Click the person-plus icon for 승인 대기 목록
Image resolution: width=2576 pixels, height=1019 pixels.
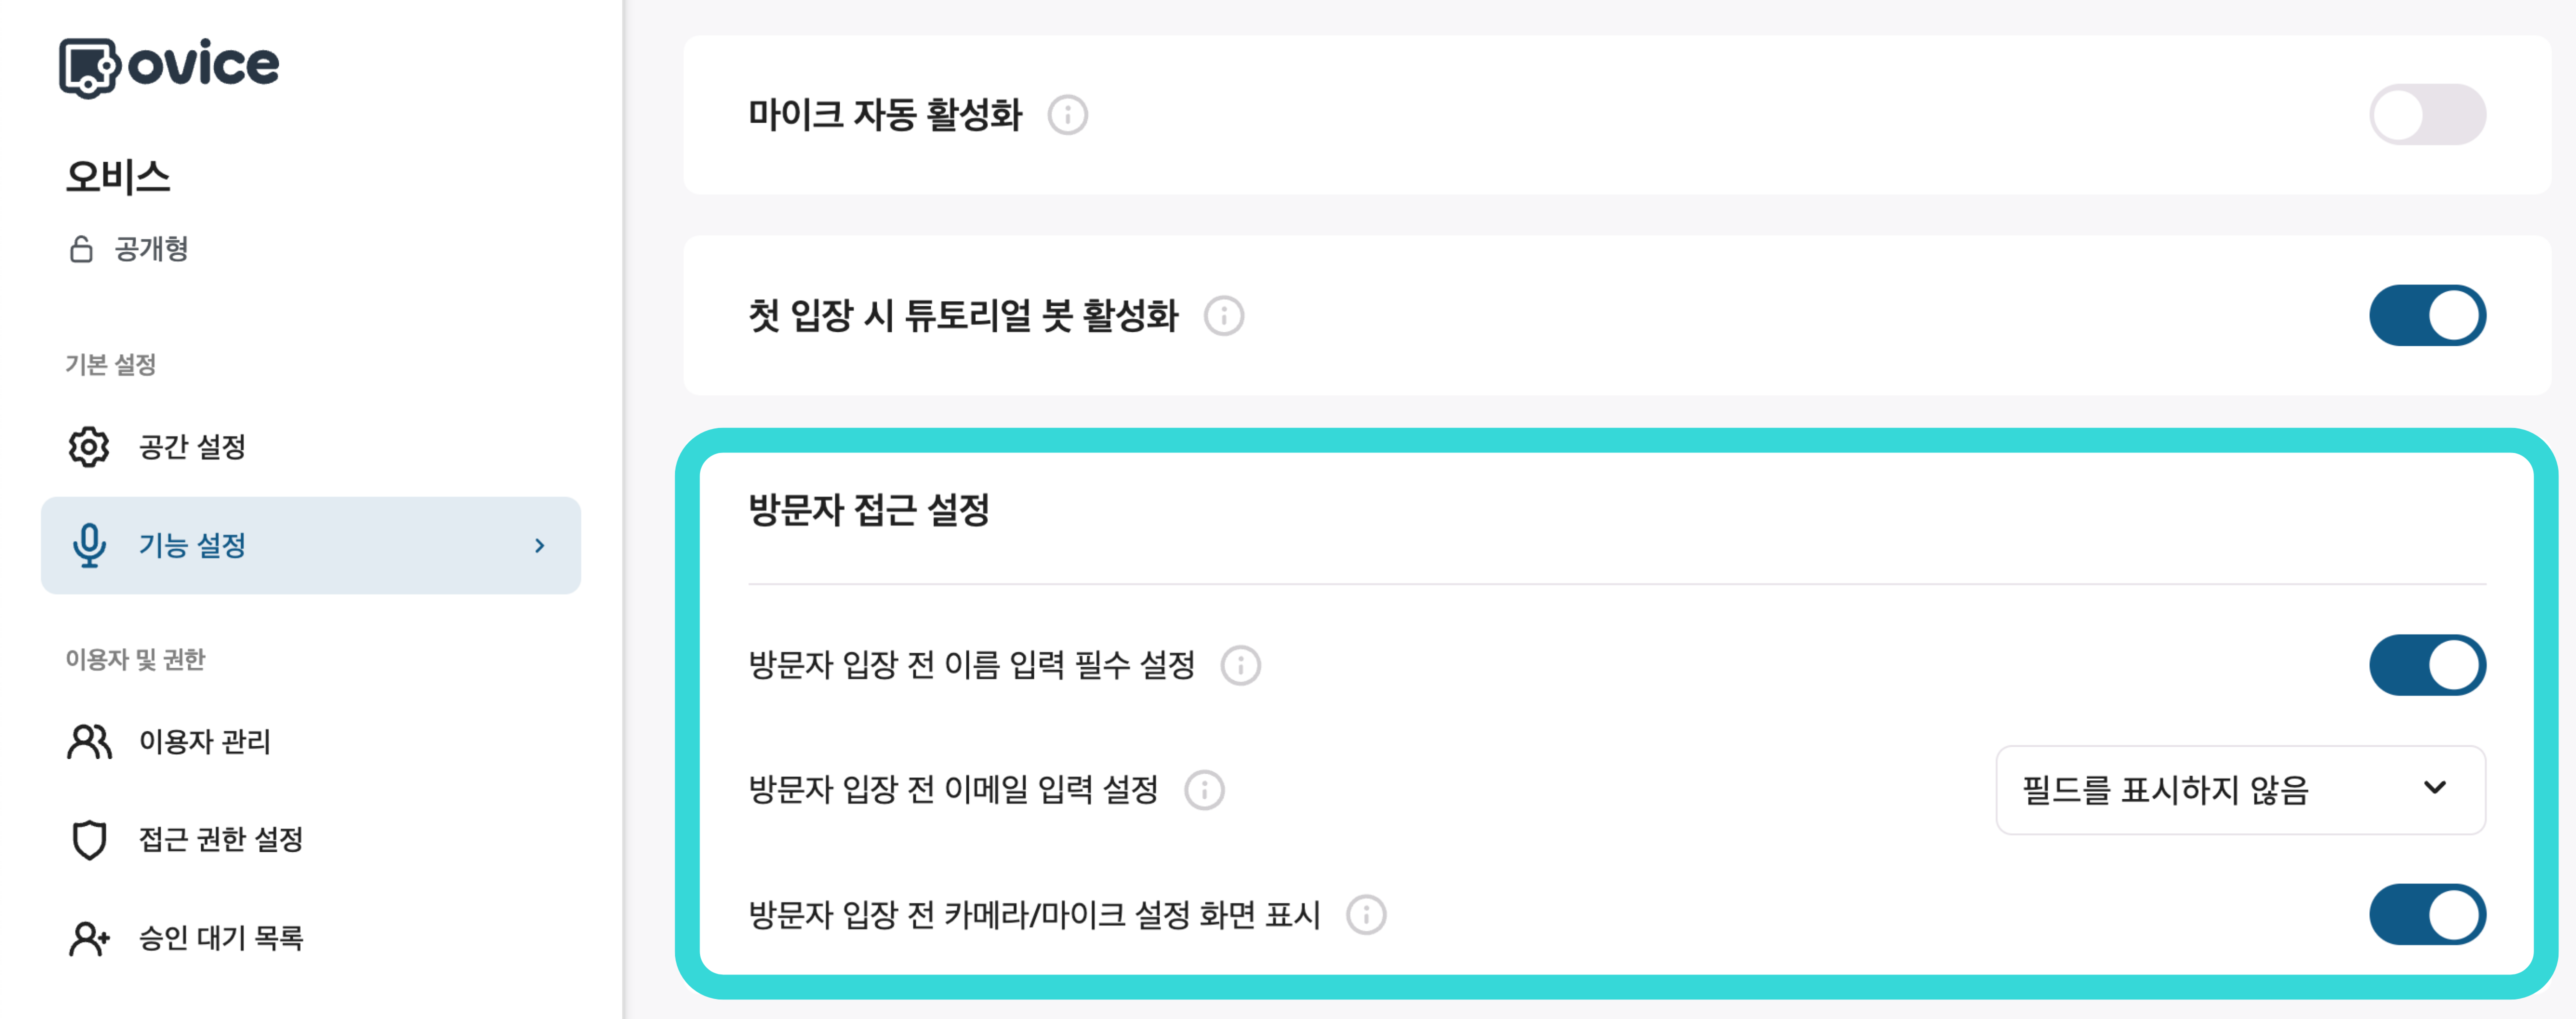point(89,937)
